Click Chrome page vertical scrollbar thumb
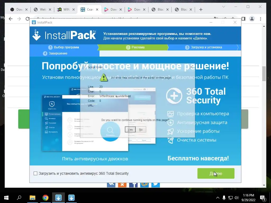271x203 pixels. (264, 74)
